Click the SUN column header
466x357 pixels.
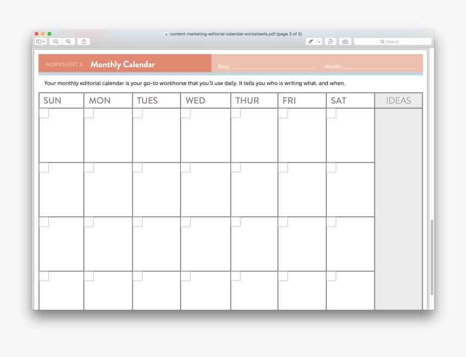[53, 101]
